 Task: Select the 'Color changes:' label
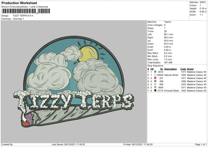pos(155,25)
